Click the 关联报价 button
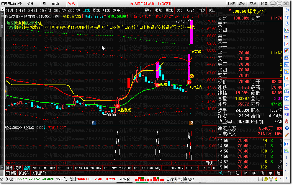This screenshot has width=293, height=185. pos(39,173)
